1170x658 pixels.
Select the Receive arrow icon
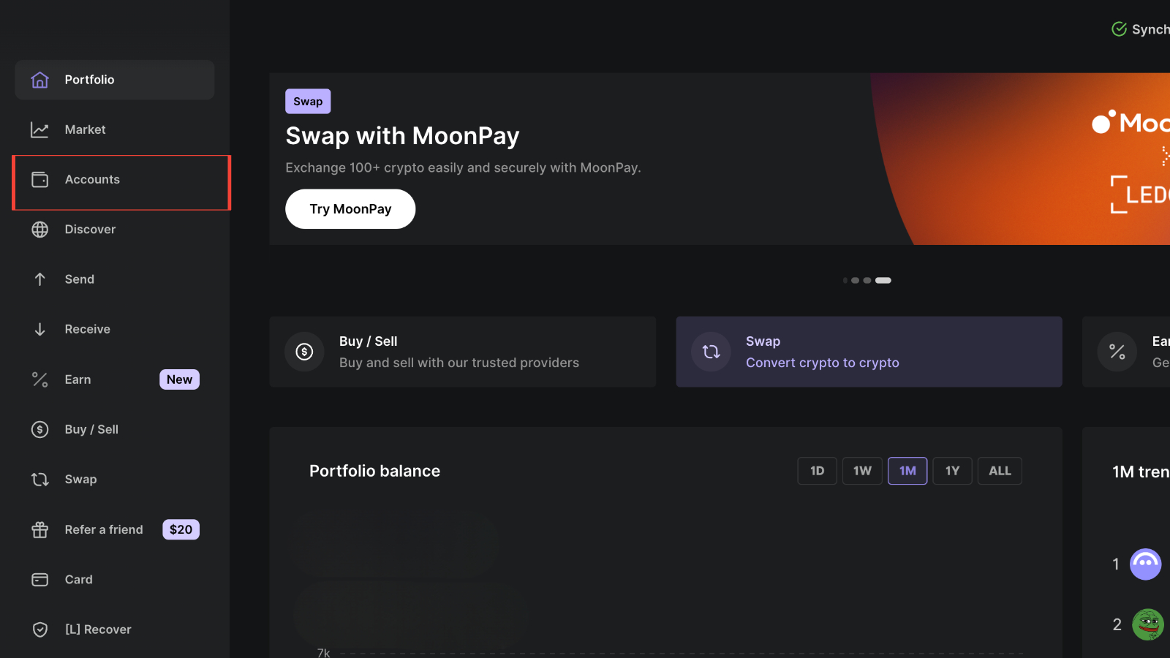click(x=39, y=328)
